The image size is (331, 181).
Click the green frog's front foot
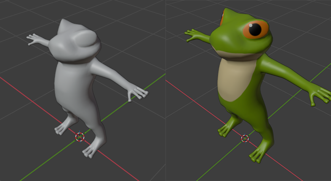pos(258,154)
